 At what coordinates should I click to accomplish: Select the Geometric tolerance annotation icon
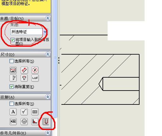tap(35, 112)
